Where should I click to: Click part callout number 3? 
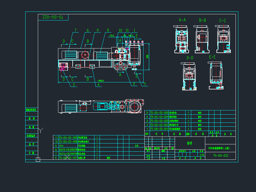74,84
